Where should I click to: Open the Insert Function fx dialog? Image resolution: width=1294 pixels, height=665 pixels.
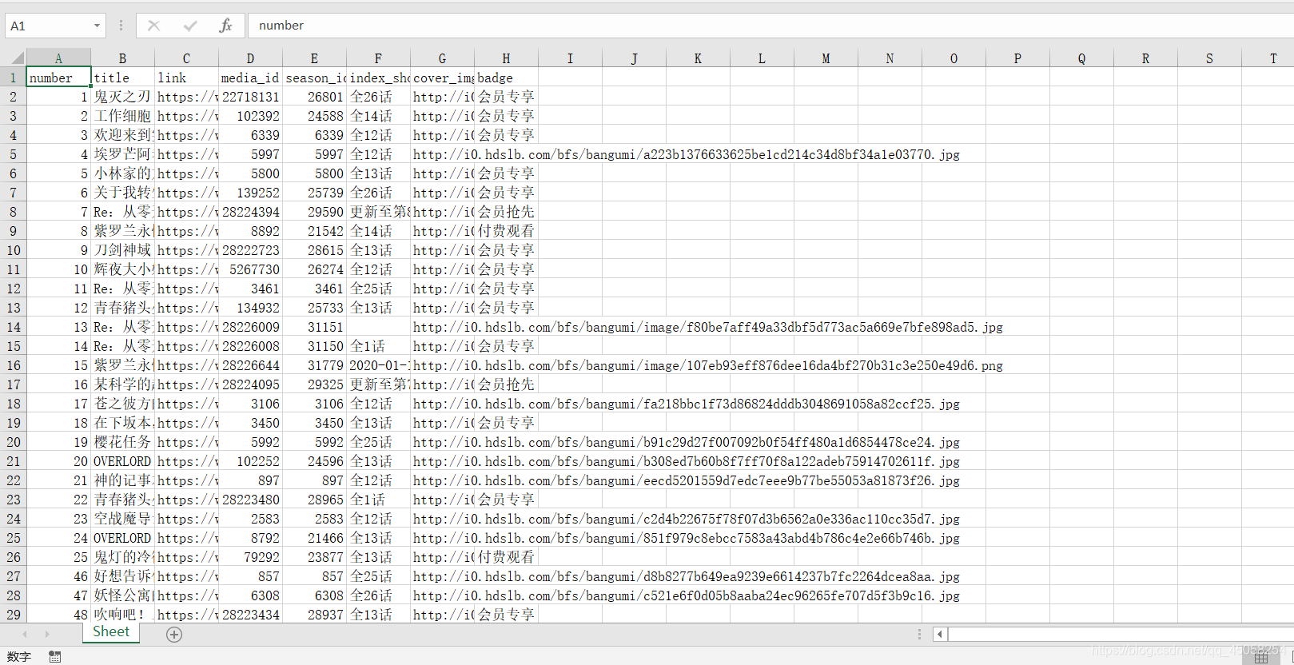click(x=225, y=26)
